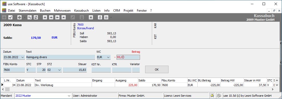Open the print options dropdown arrow
Screen dimensions: 282x99
click(x=25, y=17)
